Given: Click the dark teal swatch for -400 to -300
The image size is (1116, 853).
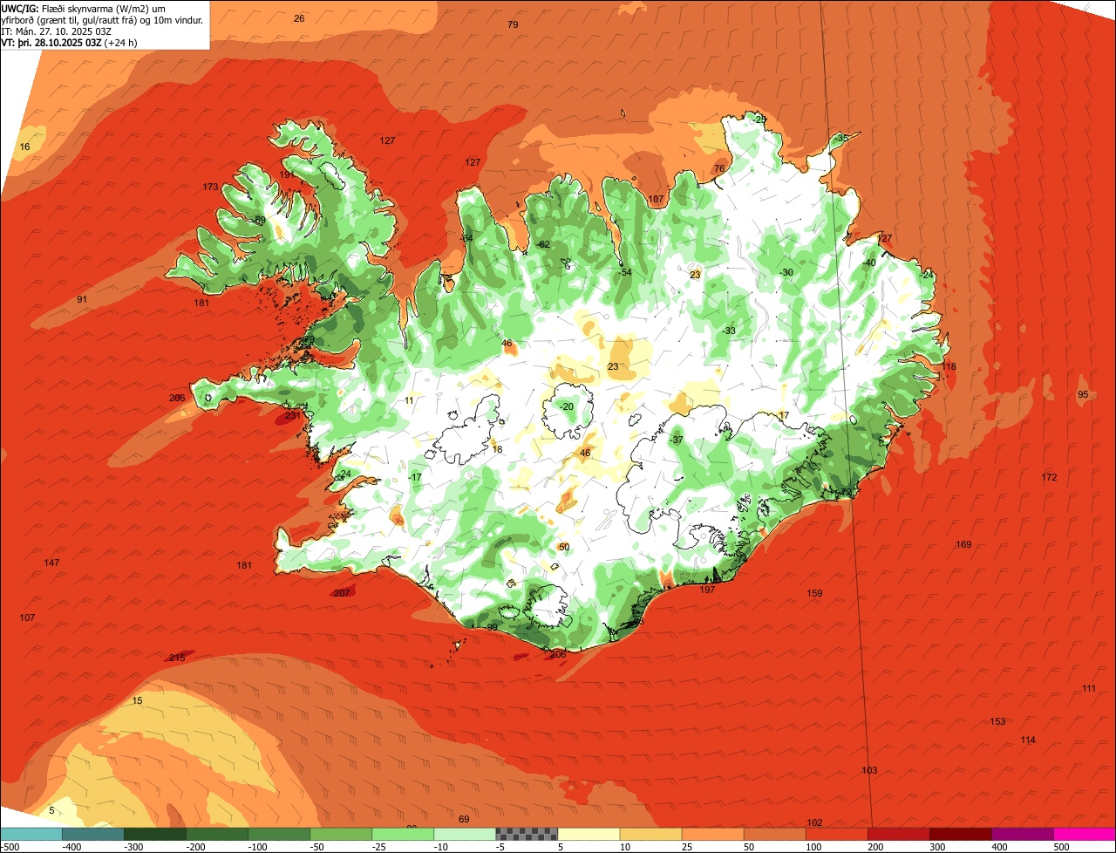Looking at the screenshot, I should (x=94, y=834).
